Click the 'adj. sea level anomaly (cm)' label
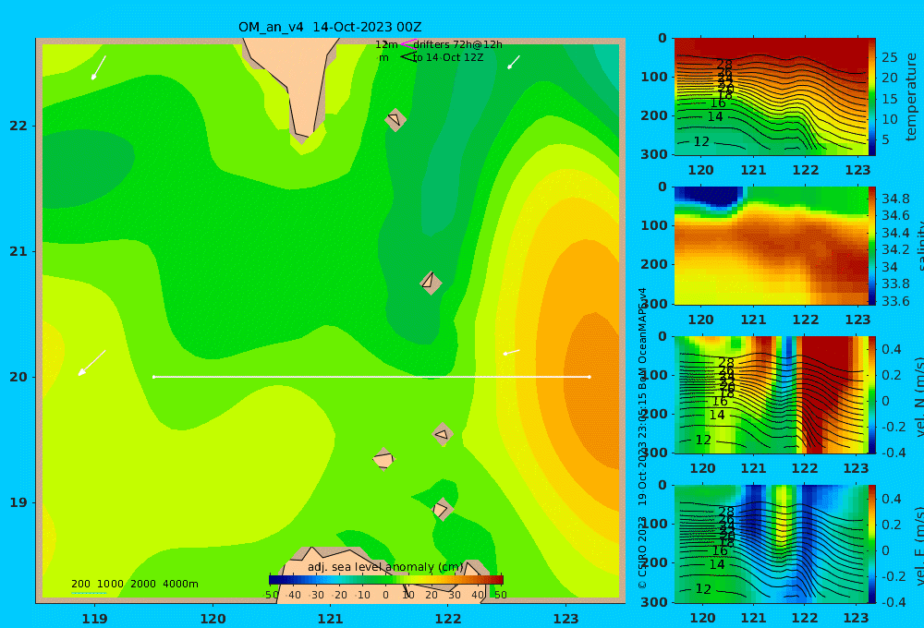The image size is (924, 628). click(385, 567)
